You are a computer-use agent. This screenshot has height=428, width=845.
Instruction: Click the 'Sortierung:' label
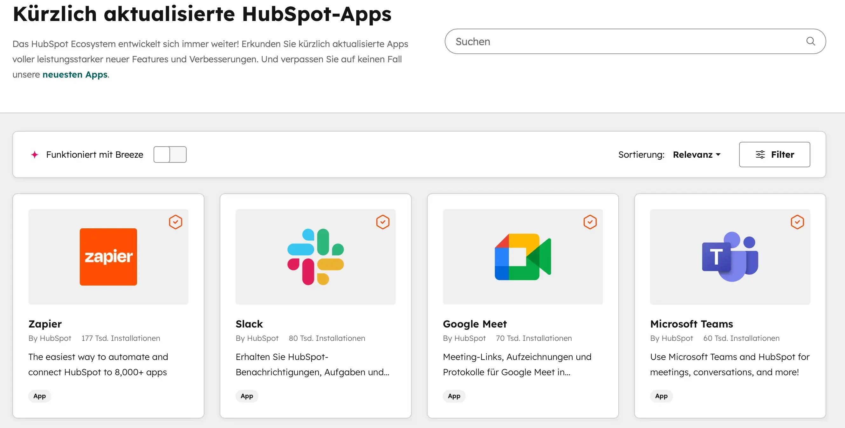(x=641, y=155)
